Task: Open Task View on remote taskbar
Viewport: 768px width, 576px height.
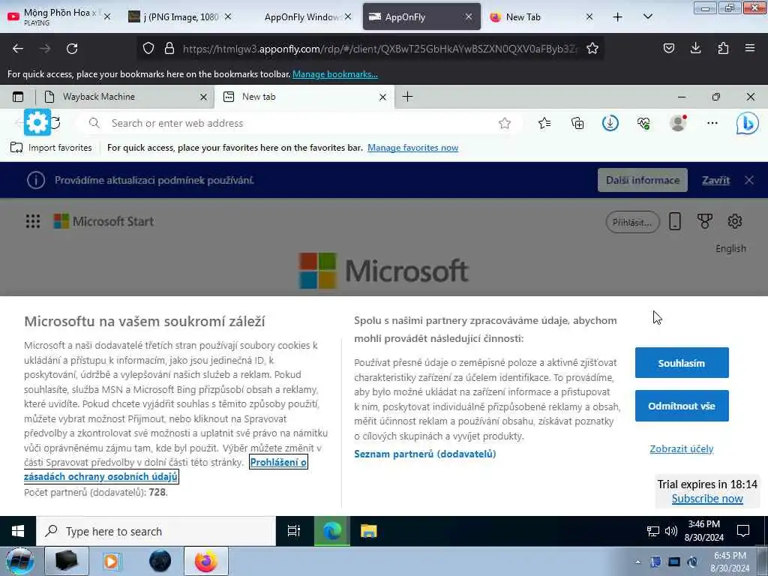Action: (x=294, y=531)
